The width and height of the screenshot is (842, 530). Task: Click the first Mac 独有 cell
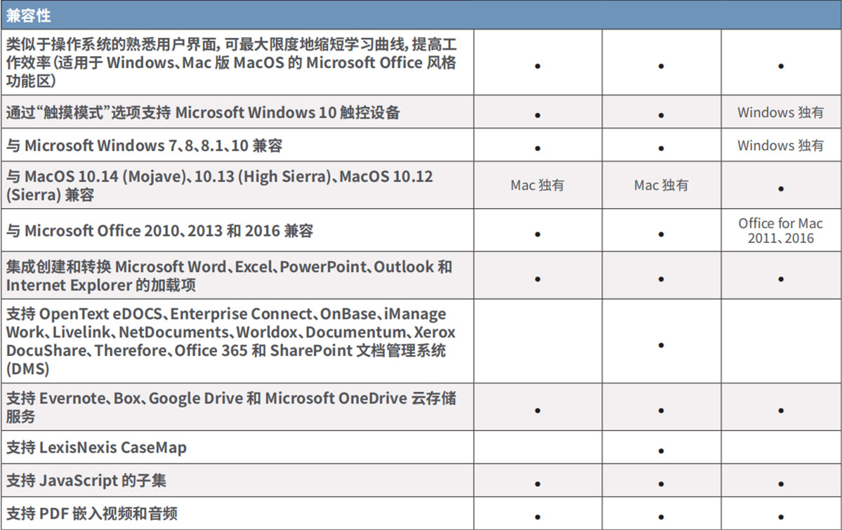tap(537, 185)
